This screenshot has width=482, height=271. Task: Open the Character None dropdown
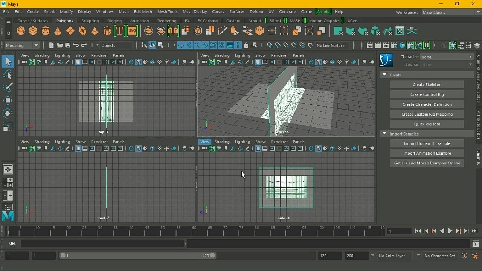pos(447,57)
